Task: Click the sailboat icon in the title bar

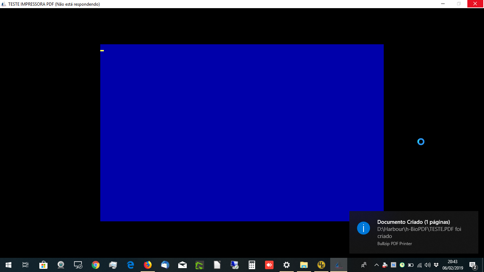Action: pos(4,4)
